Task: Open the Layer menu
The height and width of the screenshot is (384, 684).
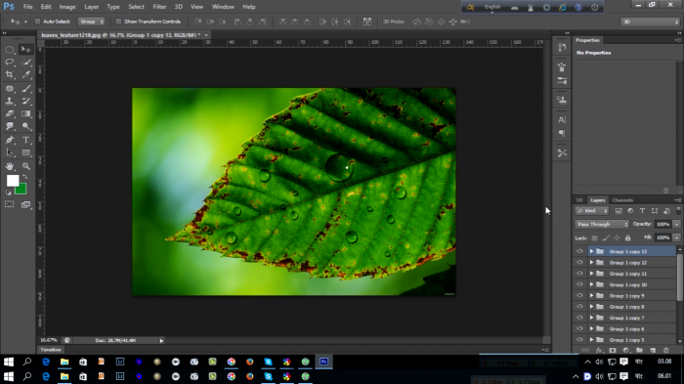Action: 91,7
